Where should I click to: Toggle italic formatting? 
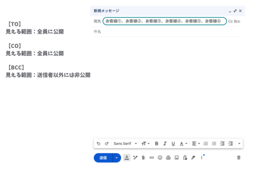[165, 144]
